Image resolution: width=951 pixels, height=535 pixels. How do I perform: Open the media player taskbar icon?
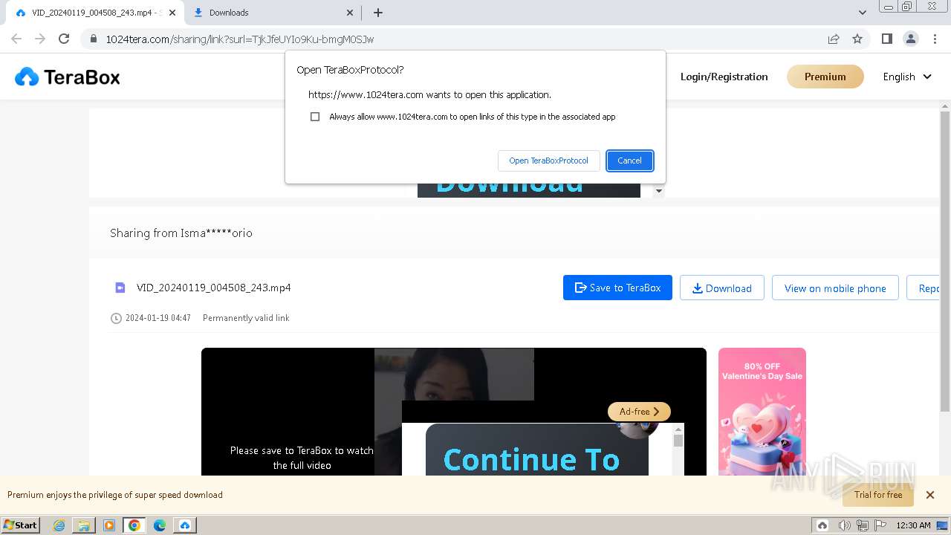click(109, 525)
